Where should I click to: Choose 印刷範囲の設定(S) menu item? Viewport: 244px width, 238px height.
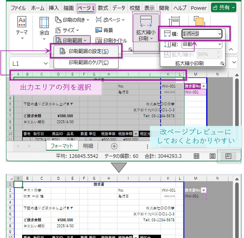click(86, 51)
